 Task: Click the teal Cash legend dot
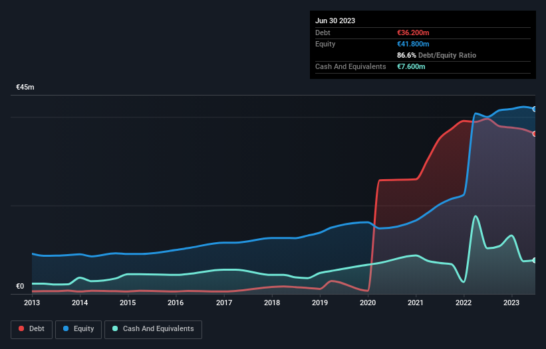coord(115,328)
